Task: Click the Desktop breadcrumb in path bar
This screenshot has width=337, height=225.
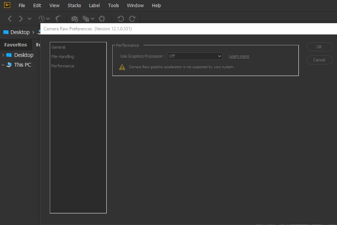Action: [20, 32]
